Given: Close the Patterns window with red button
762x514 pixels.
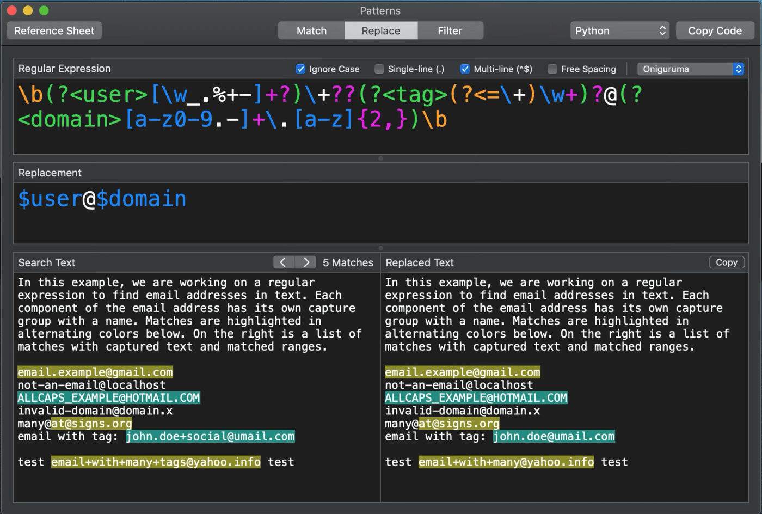Looking at the screenshot, I should click(x=12, y=10).
